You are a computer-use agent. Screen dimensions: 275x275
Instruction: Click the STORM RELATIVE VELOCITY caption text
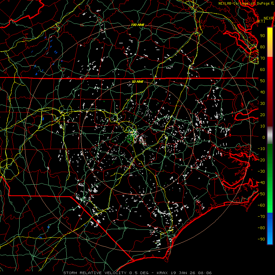pyautogui.click(x=95, y=273)
